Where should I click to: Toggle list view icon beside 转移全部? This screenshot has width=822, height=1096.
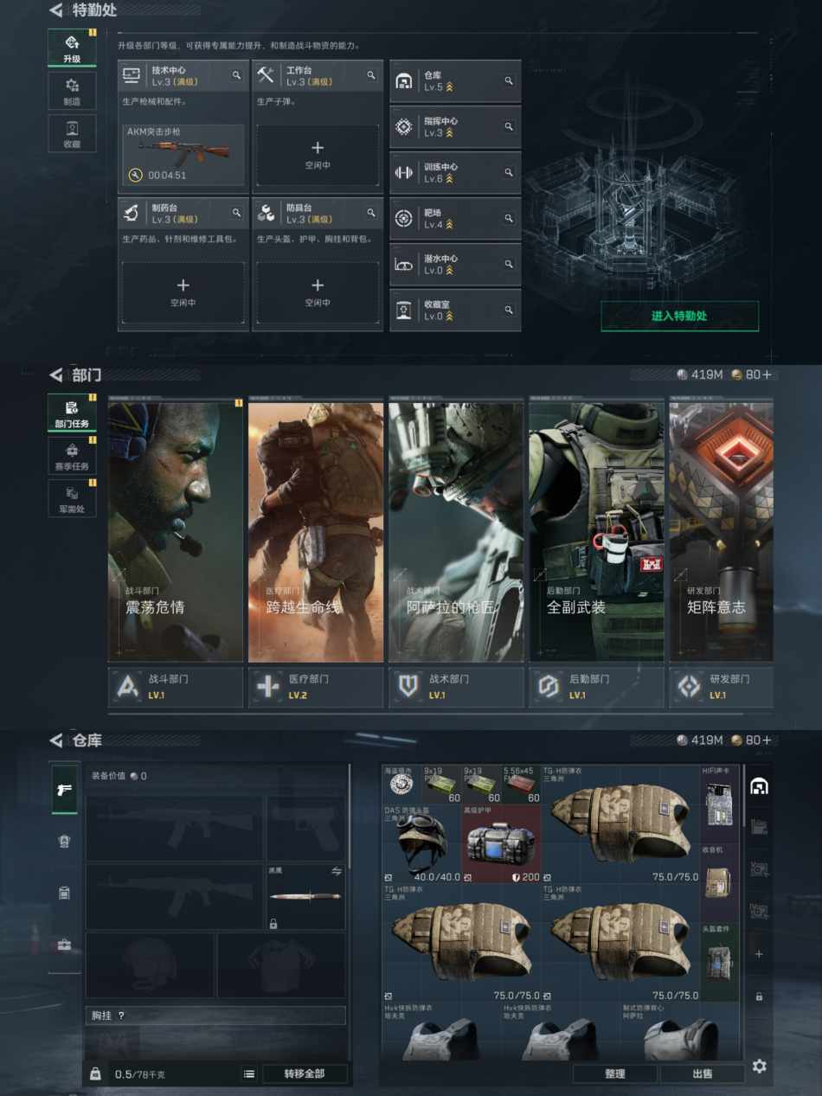(x=249, y=1074)
